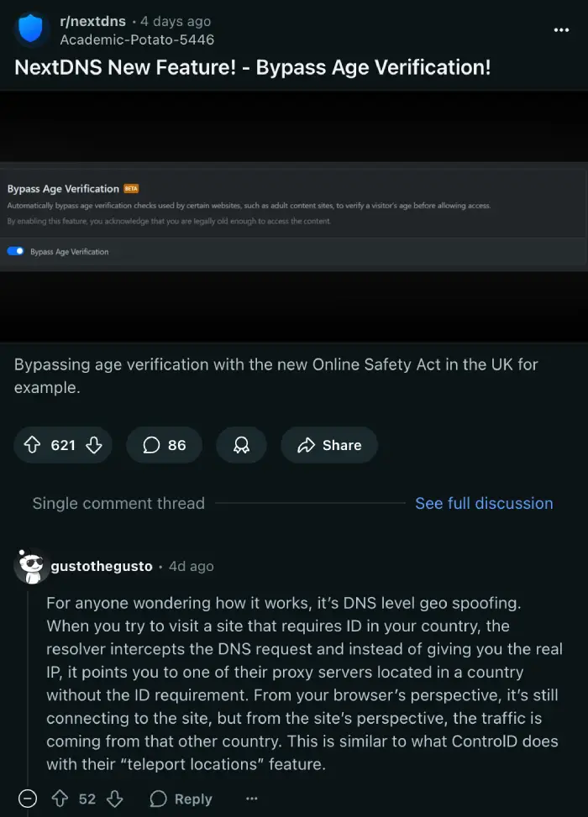
Task: Open the comment's more options ellipsis
Action: [252, 799]
